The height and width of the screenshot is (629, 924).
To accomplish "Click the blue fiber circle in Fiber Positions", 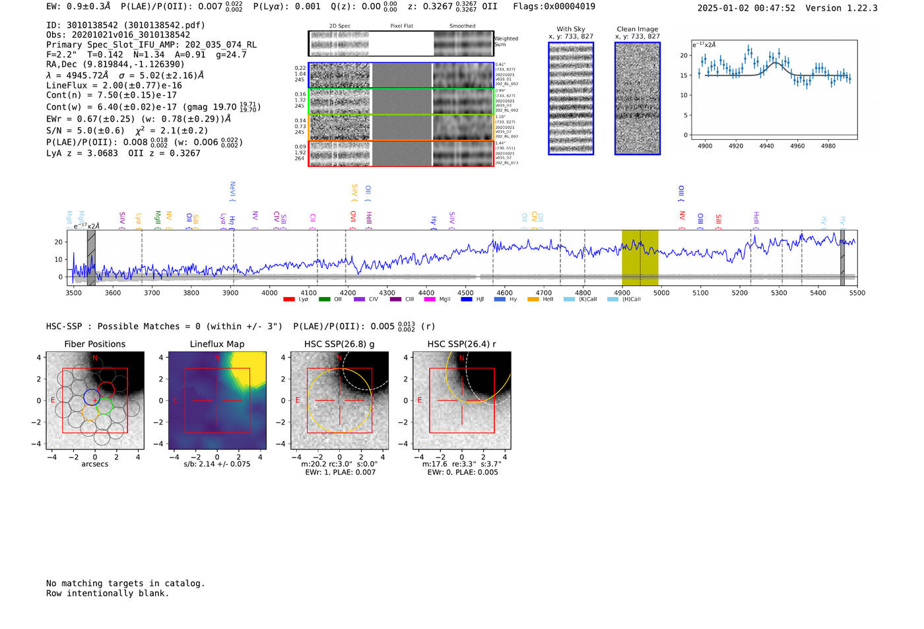I will tap(92, 397).
